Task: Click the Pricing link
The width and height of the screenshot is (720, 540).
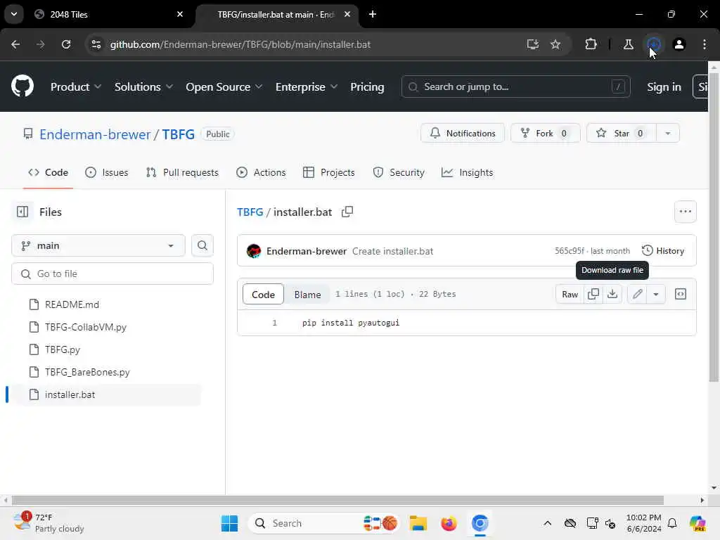Action: [367, 86]
